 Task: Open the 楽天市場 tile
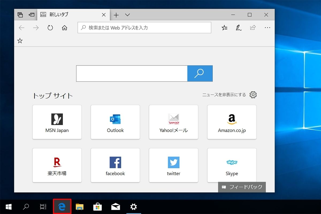point(57,165)
